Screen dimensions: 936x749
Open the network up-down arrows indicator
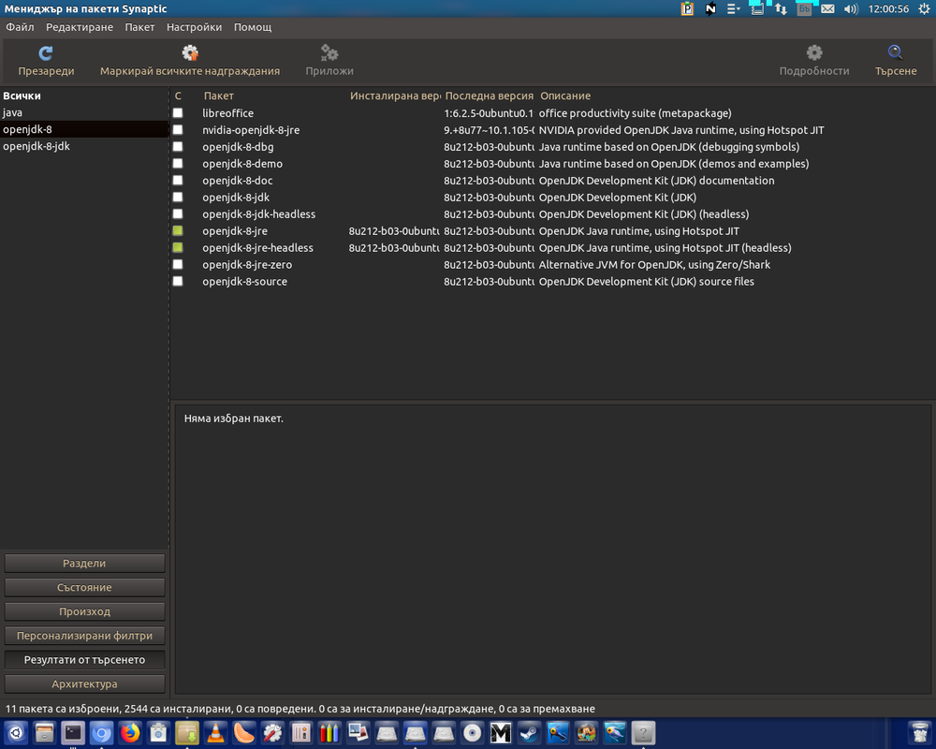[781, 9]
